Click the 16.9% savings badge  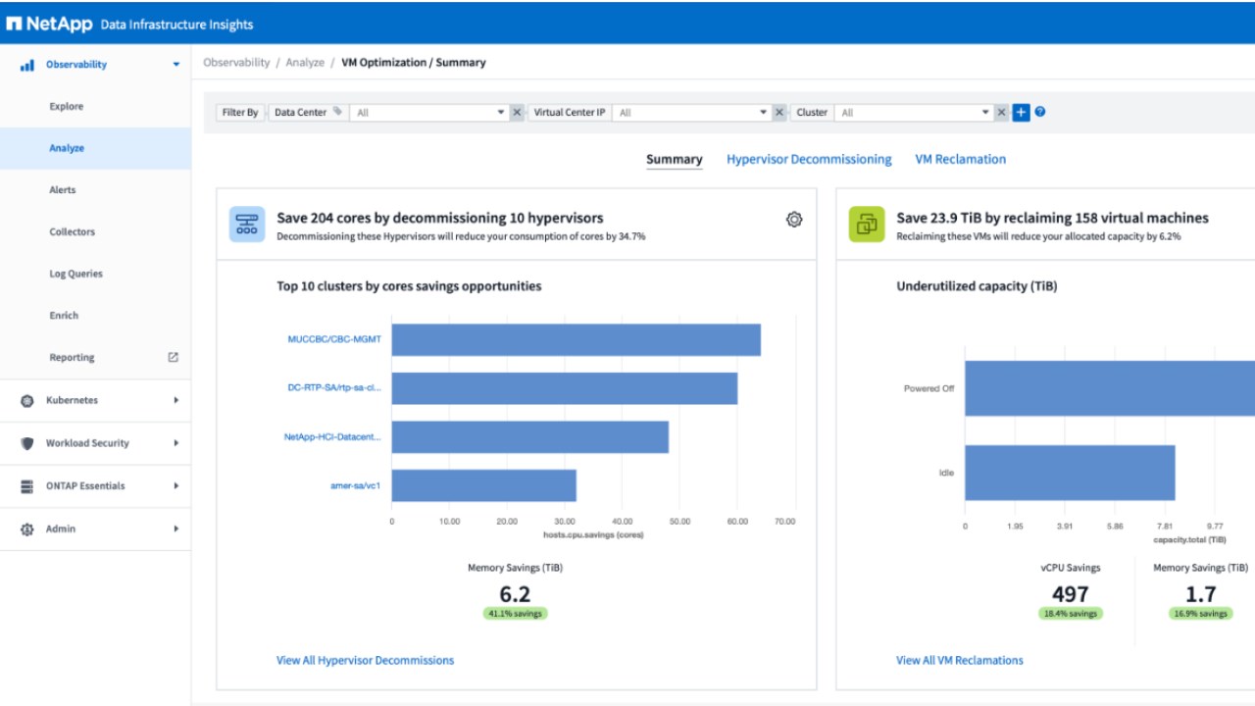coord(1200,614)
